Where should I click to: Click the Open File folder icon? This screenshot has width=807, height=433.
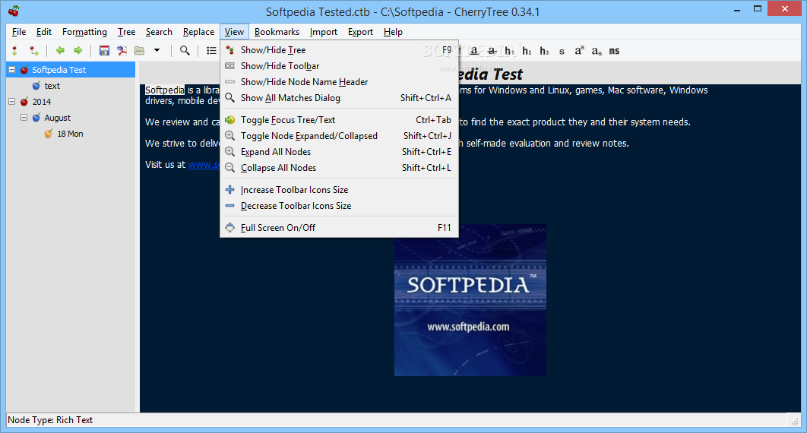(140, 50)
